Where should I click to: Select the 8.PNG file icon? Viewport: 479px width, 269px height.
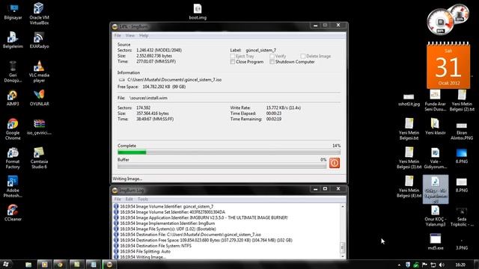[462, 185]
